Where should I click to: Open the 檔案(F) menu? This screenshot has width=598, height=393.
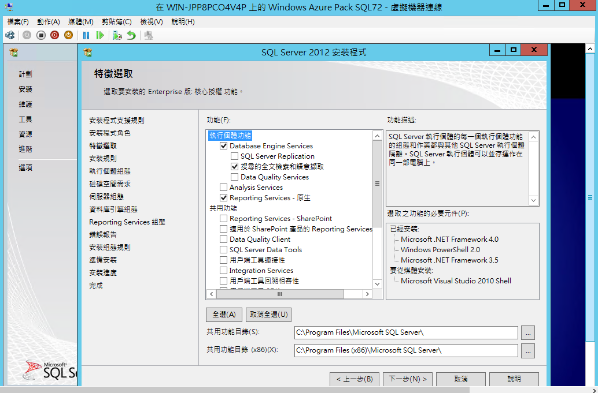18,22
